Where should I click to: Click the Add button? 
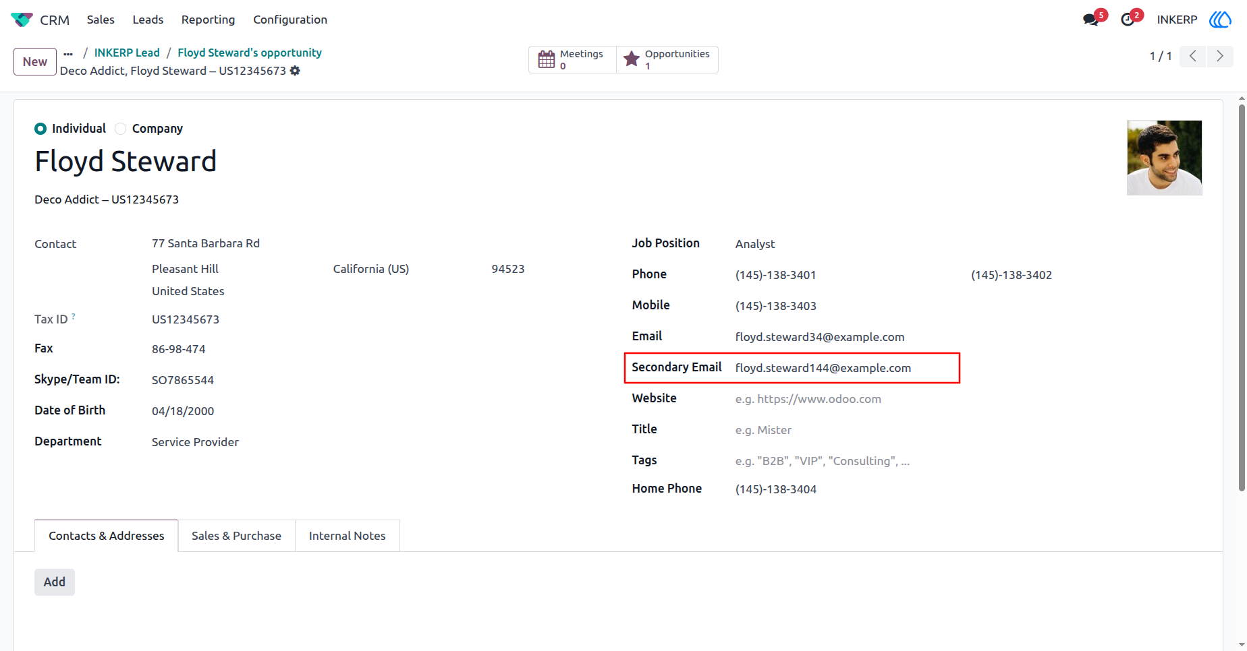(55, 582)
